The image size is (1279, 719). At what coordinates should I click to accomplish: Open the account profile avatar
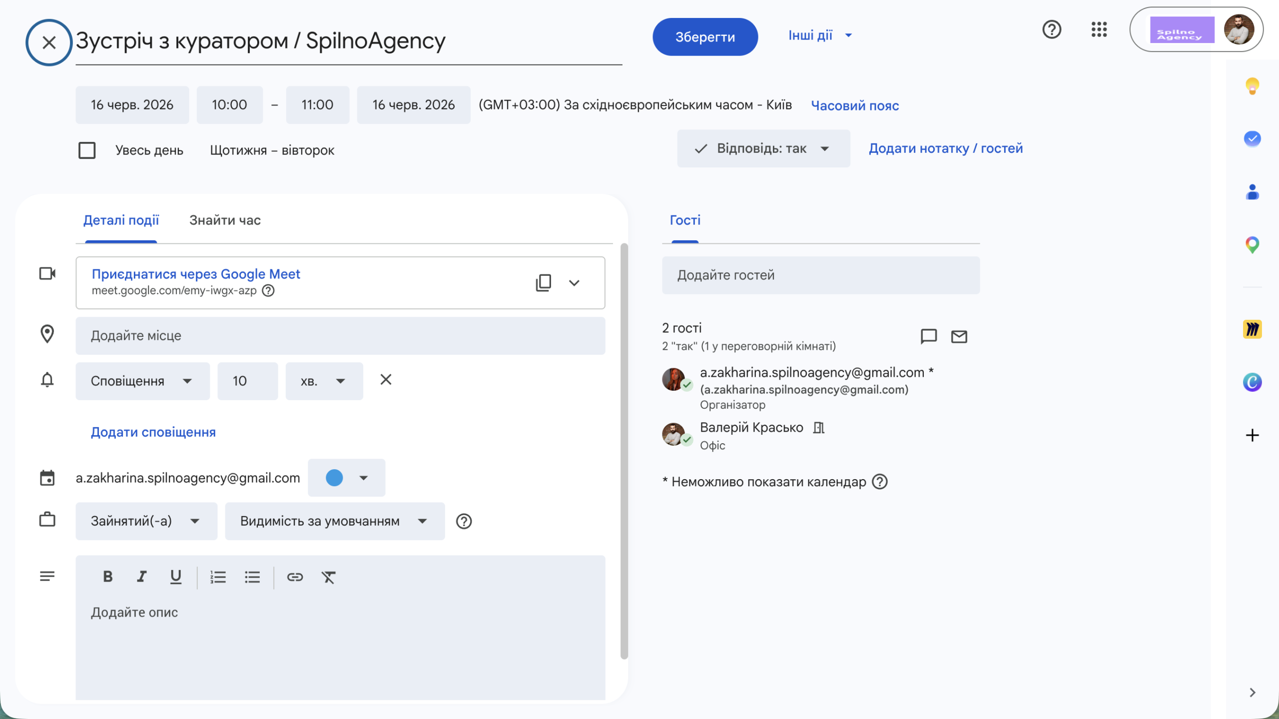click(1239, 29)
